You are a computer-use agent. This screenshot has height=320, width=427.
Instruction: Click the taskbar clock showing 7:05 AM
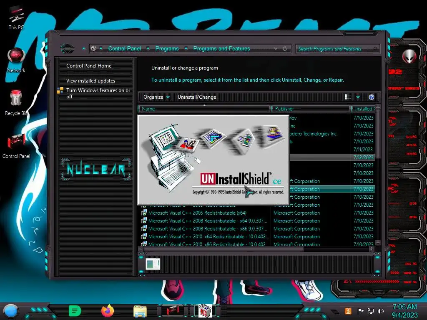click(404, 311)
